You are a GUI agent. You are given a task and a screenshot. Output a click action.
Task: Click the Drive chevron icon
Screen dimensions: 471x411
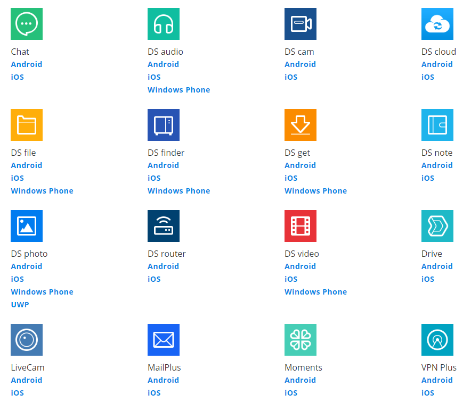tap(437, 226)
